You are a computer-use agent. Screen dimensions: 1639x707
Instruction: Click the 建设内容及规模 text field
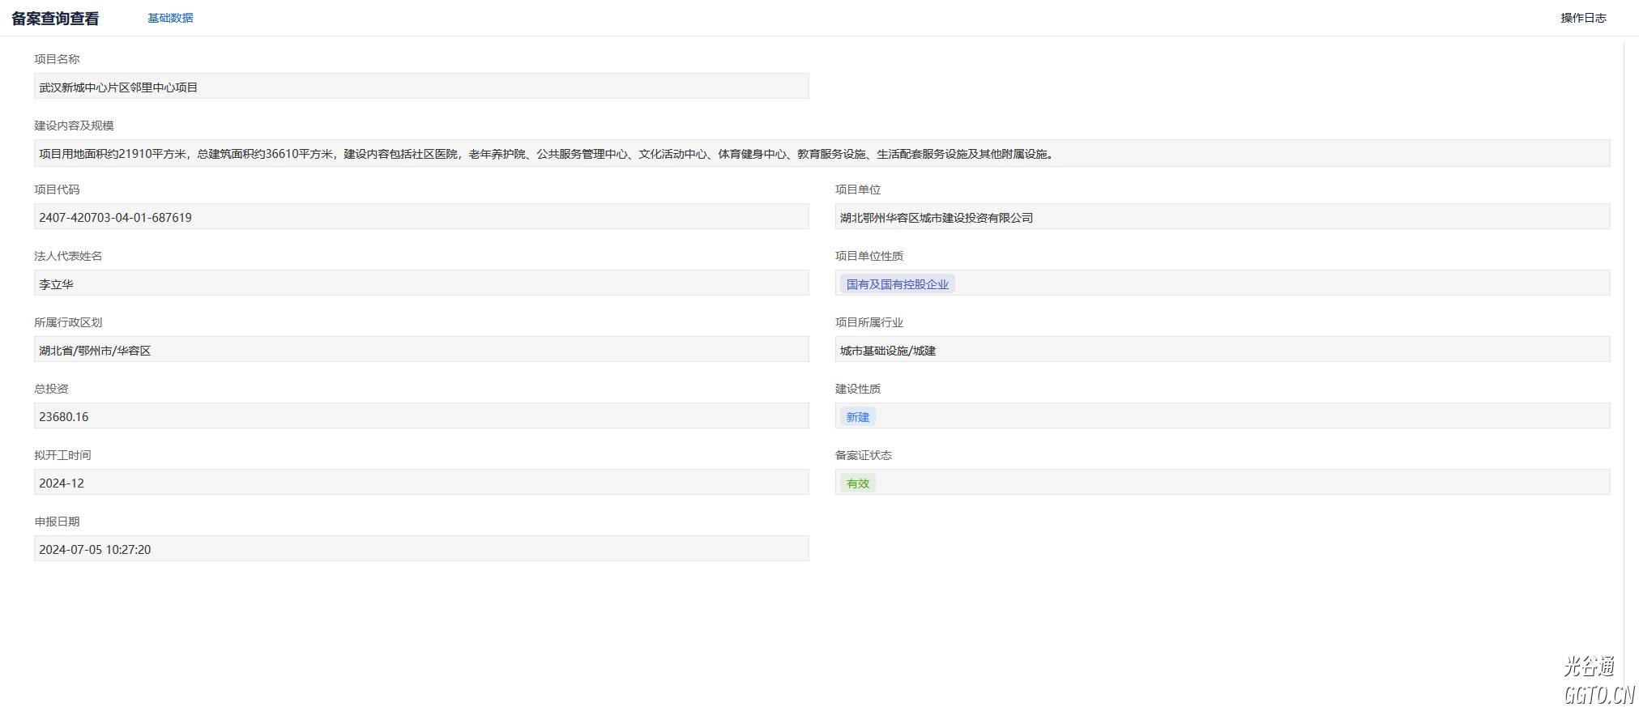coord(822,154)
